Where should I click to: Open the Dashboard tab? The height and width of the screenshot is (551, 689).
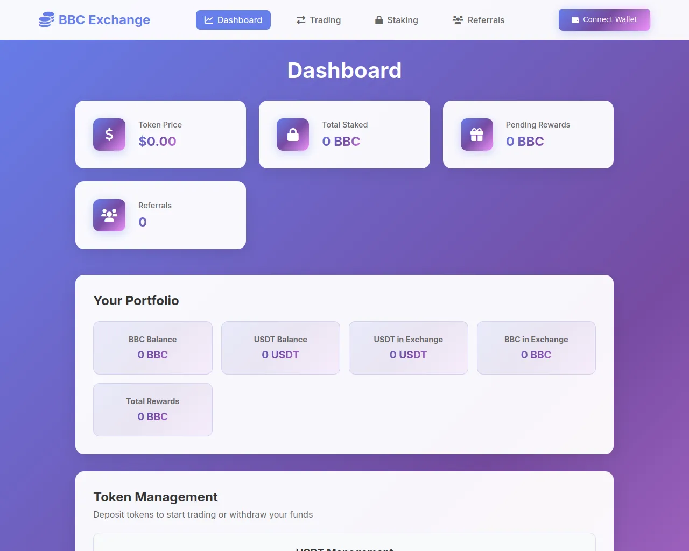point(233,20)
